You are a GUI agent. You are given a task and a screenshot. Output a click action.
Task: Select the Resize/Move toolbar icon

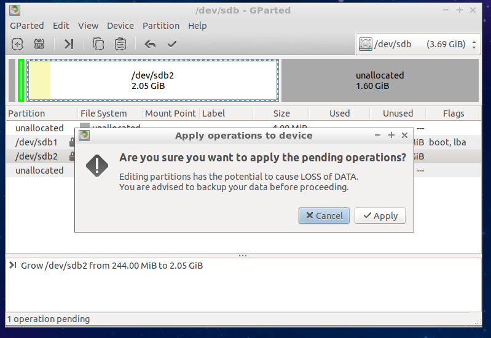(69, 44)
